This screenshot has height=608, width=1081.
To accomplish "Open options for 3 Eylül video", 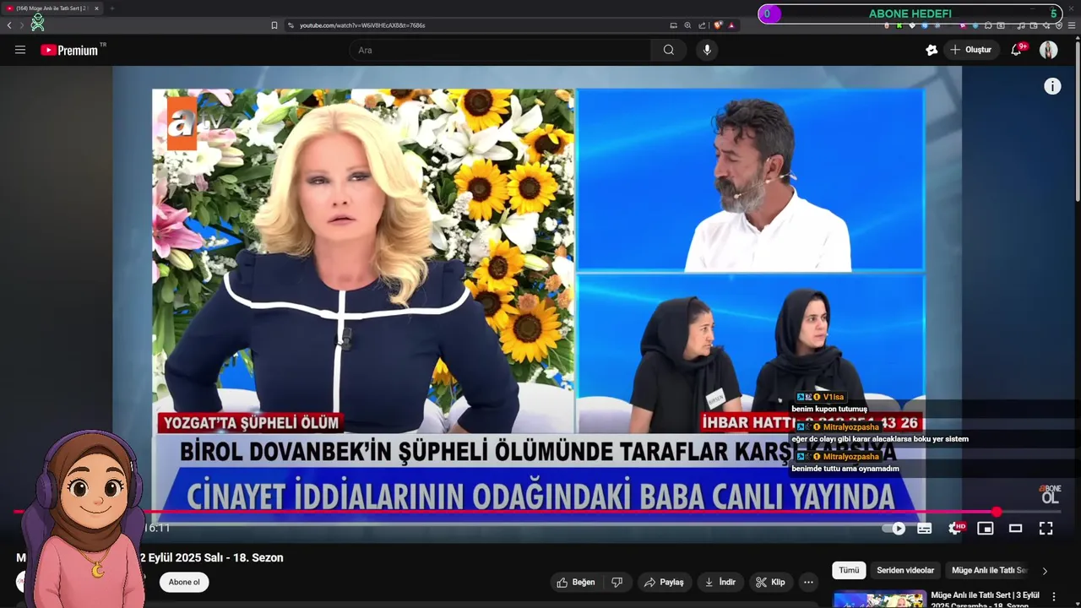I will click(1053, 596).
